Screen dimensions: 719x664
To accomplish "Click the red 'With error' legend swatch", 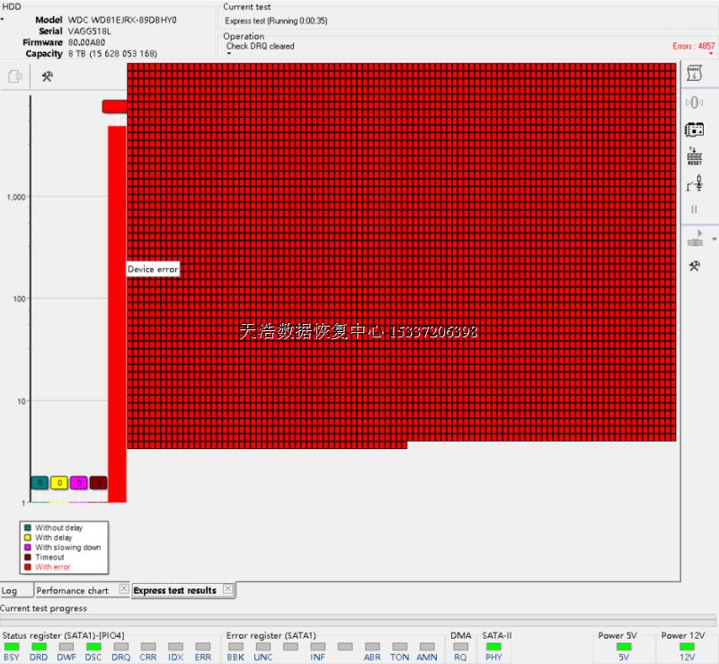I will coord(27,567).
